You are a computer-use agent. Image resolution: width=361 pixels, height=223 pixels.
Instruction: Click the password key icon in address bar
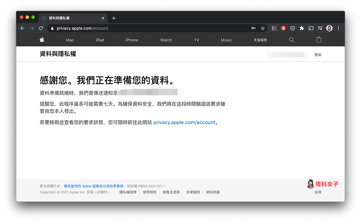click(253, 28)
